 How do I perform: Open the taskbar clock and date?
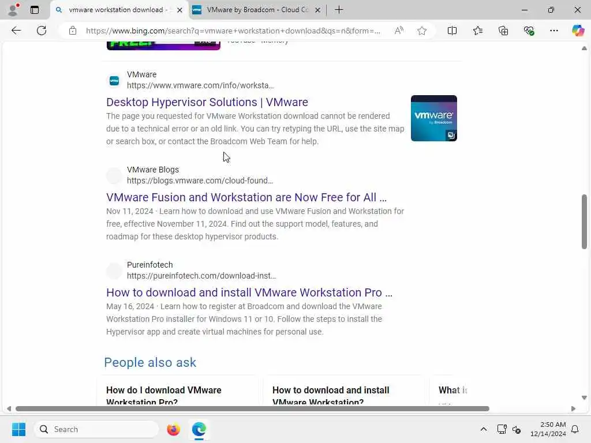click(548, 429)
